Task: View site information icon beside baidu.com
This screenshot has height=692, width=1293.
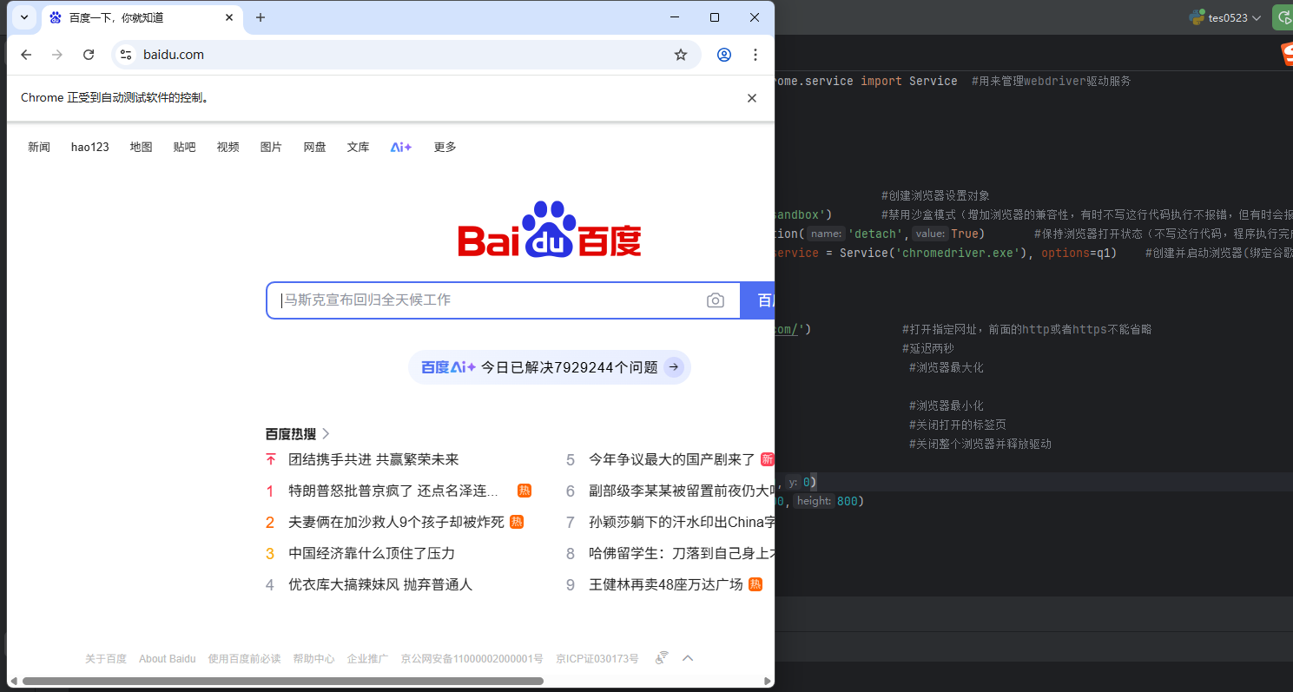Action: 126,55
